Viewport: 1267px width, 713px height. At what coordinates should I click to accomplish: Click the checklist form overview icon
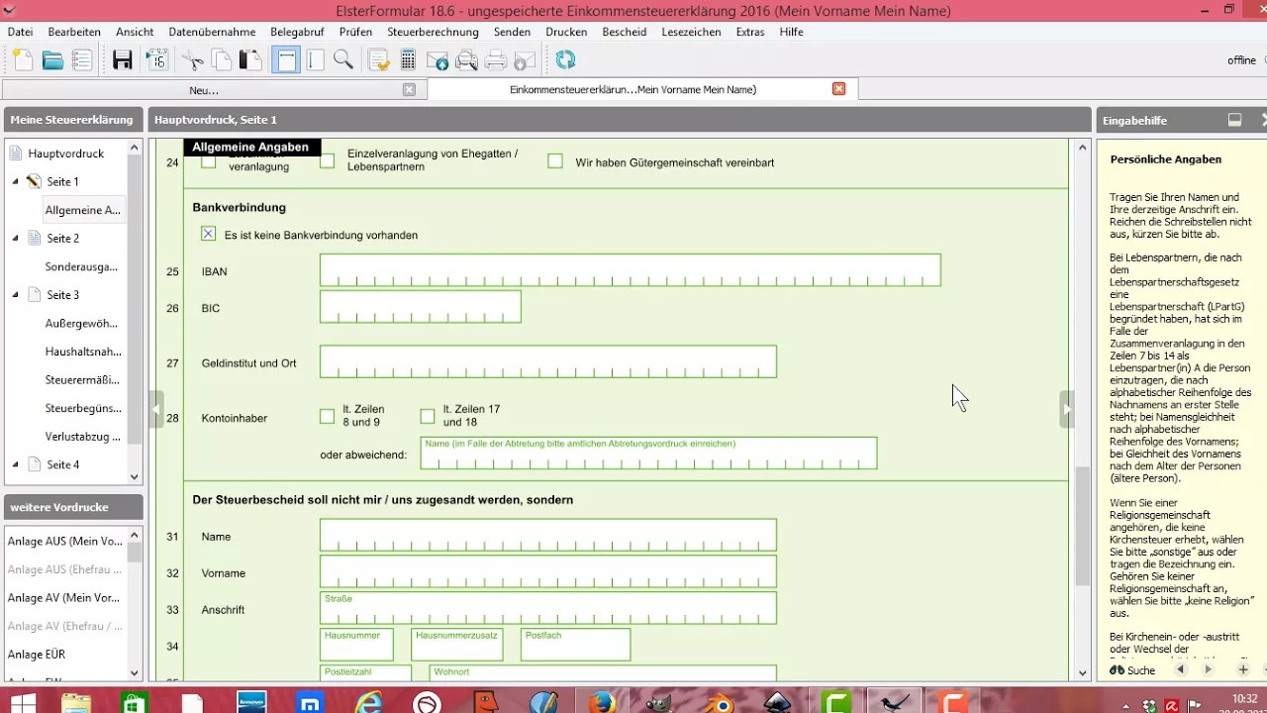[82, 60]
